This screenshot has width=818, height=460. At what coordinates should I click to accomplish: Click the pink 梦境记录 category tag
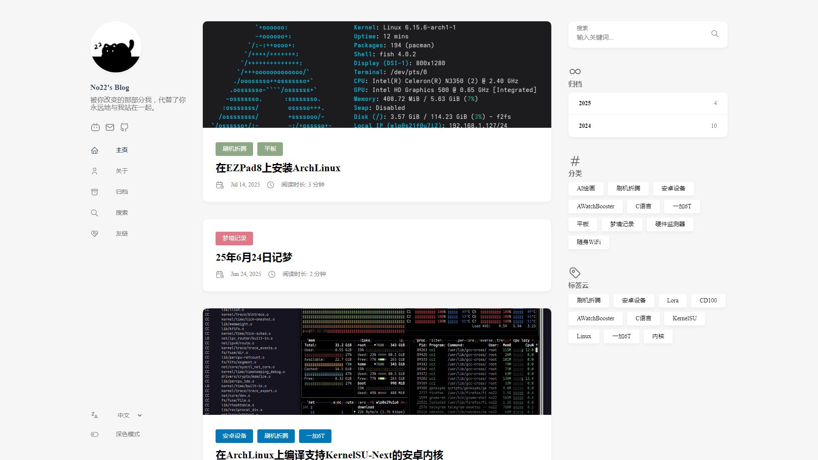tap(234, 239)
